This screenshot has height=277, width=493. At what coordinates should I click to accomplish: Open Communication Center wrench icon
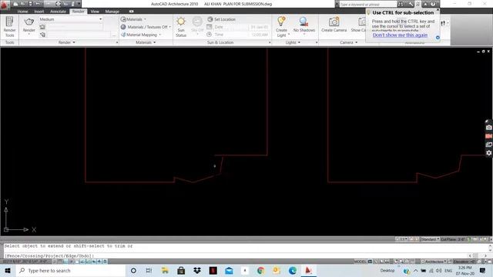(x=411, y=5)
